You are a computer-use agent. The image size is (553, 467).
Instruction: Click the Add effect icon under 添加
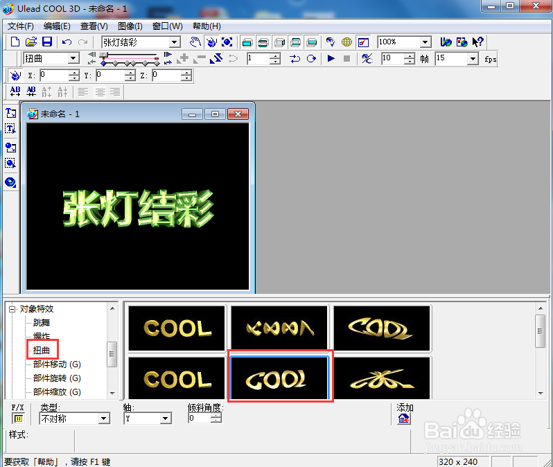coord(404,418)
